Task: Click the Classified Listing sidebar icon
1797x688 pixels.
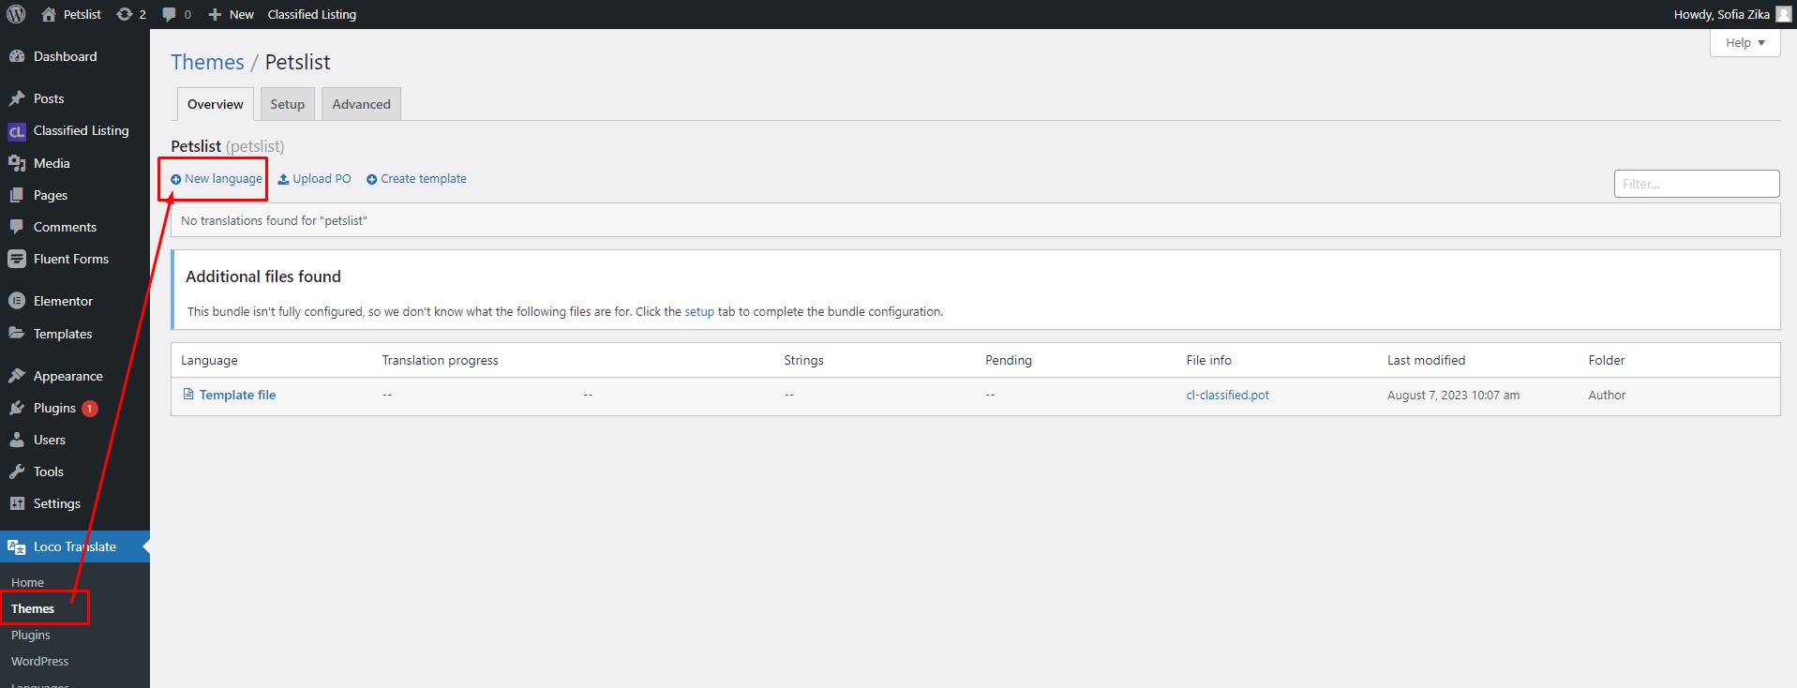Action: coord(16,131)
